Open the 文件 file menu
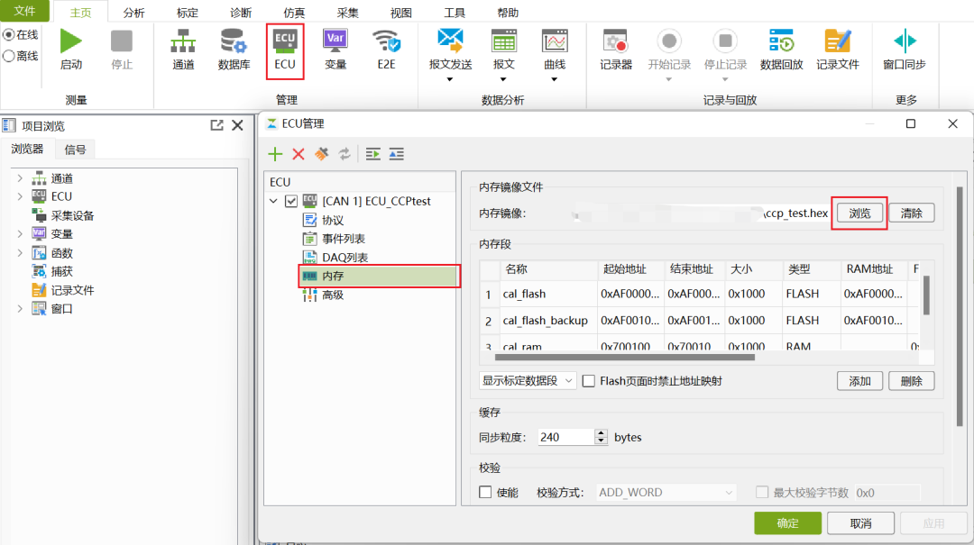Screen dimensions: 974x545 pyautogui.click(x=25, y=11)
